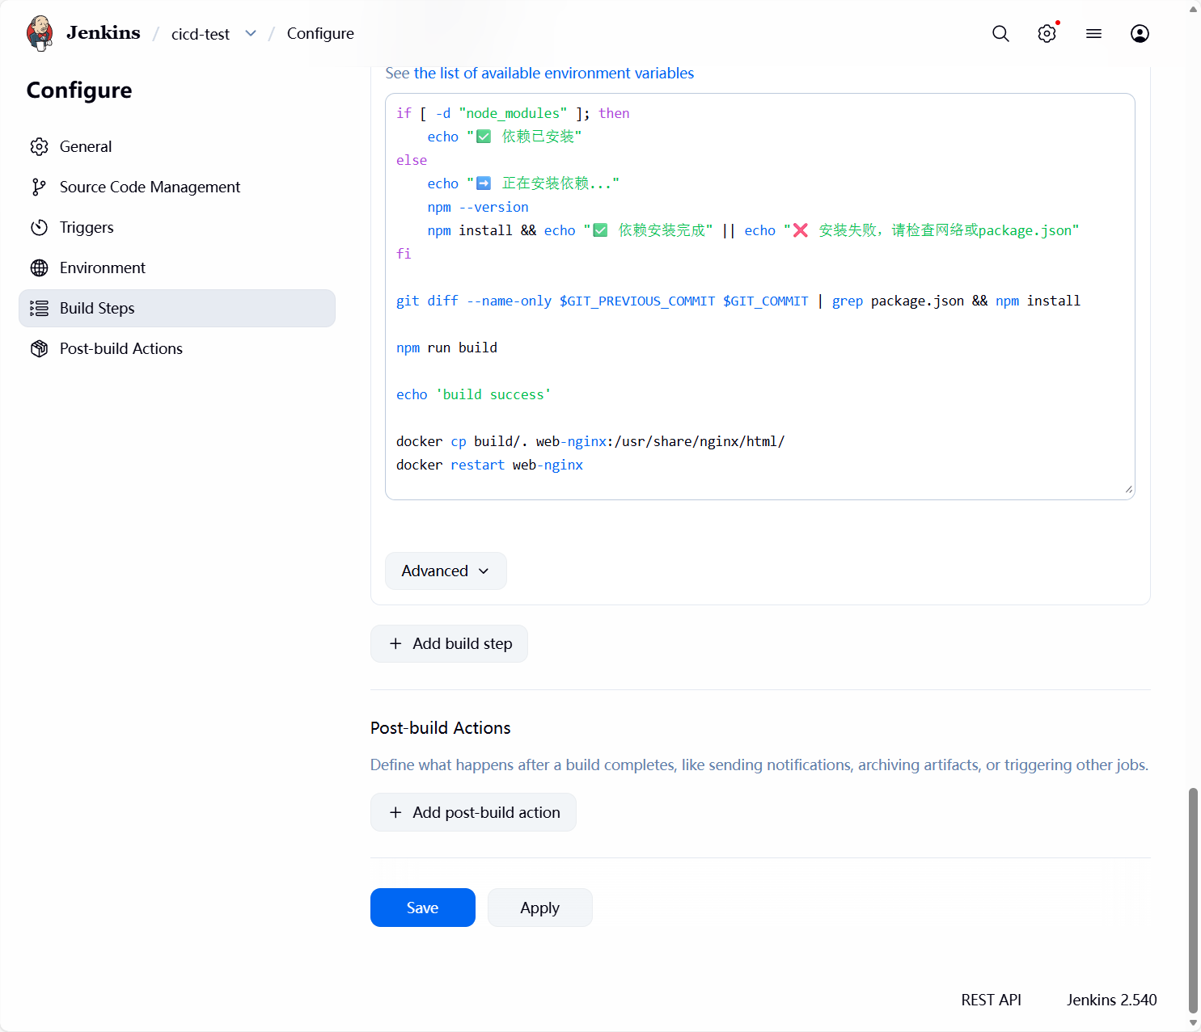Open Manage Jenkins gear icon
1201x1032 pixels.
coord(1047,33)
